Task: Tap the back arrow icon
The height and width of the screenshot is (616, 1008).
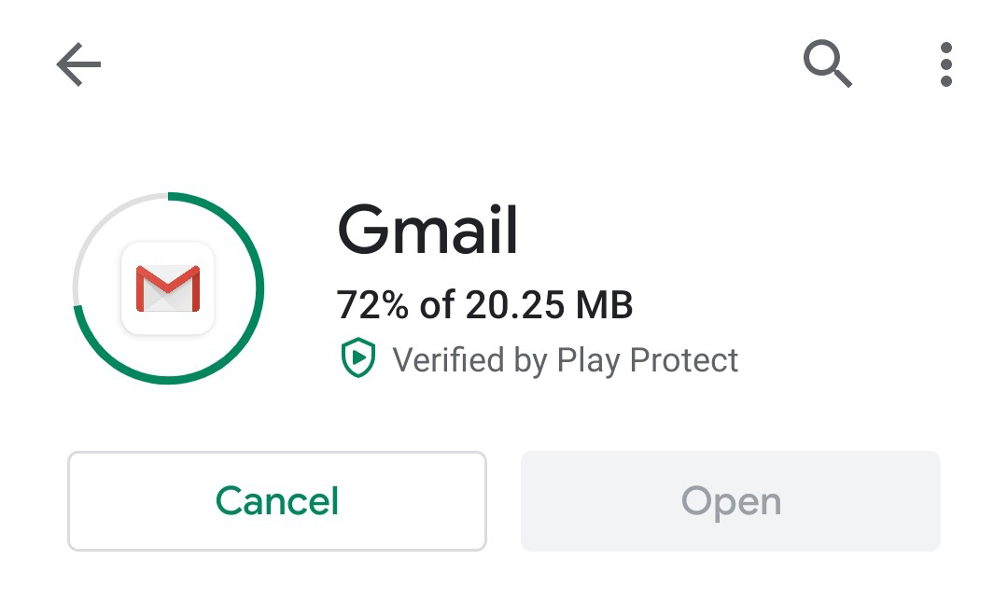Action: pos(78,65)
